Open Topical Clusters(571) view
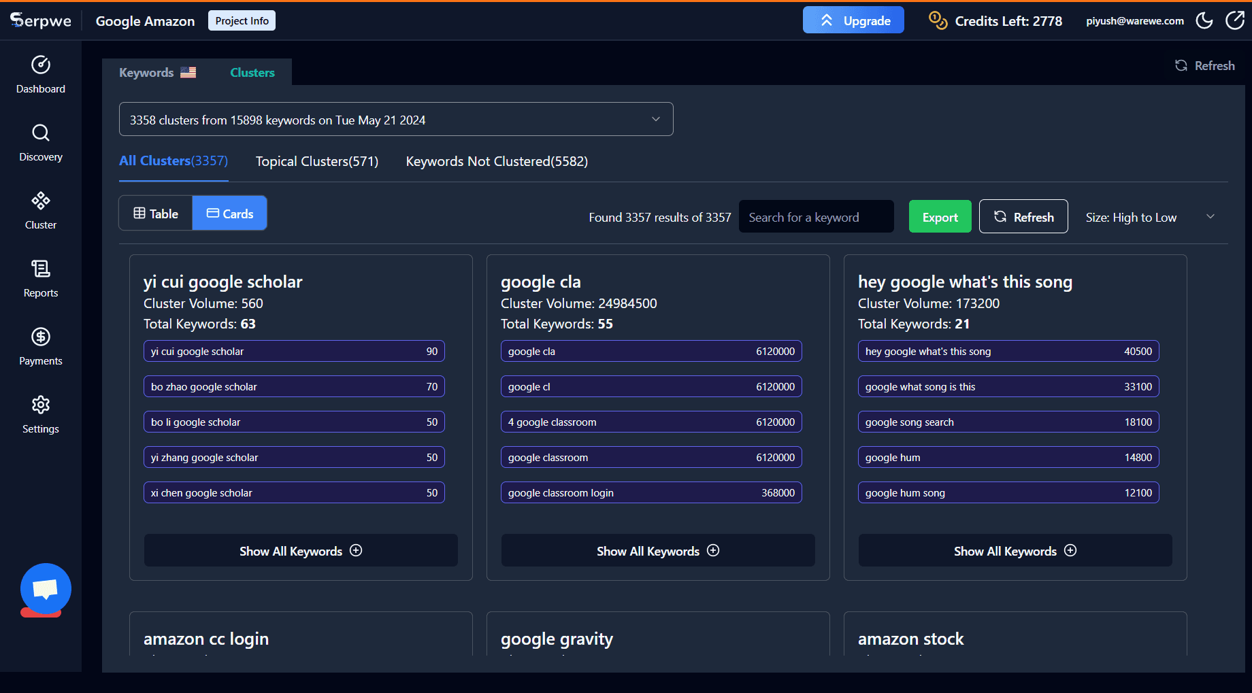 [316, 161]
